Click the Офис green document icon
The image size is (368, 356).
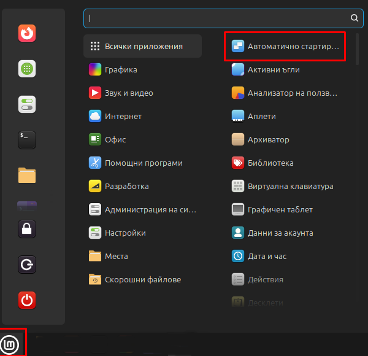[x=95, y=139]
